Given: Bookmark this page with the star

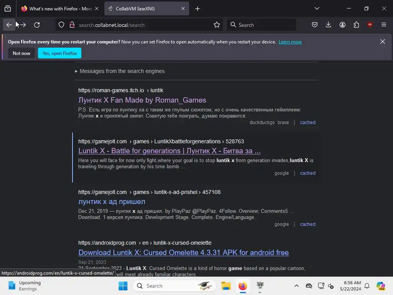Looking at the screenshot, I should tap(217, 25).
